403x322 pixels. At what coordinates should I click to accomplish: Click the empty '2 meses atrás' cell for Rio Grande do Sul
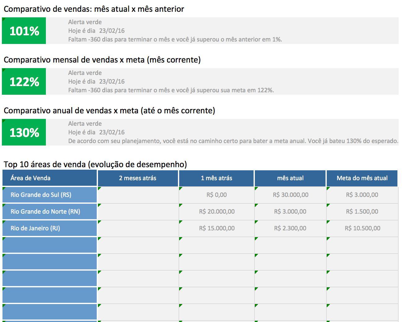click(x=138, y=195)
